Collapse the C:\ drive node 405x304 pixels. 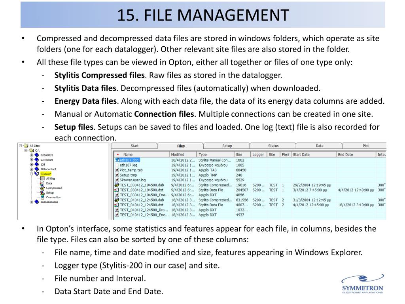pos(26,150)
